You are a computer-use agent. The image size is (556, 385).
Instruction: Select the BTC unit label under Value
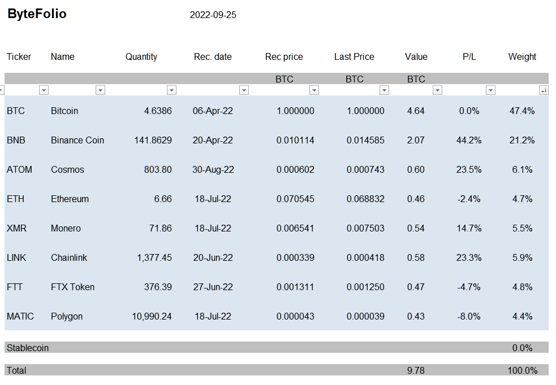tap(416, 79)
